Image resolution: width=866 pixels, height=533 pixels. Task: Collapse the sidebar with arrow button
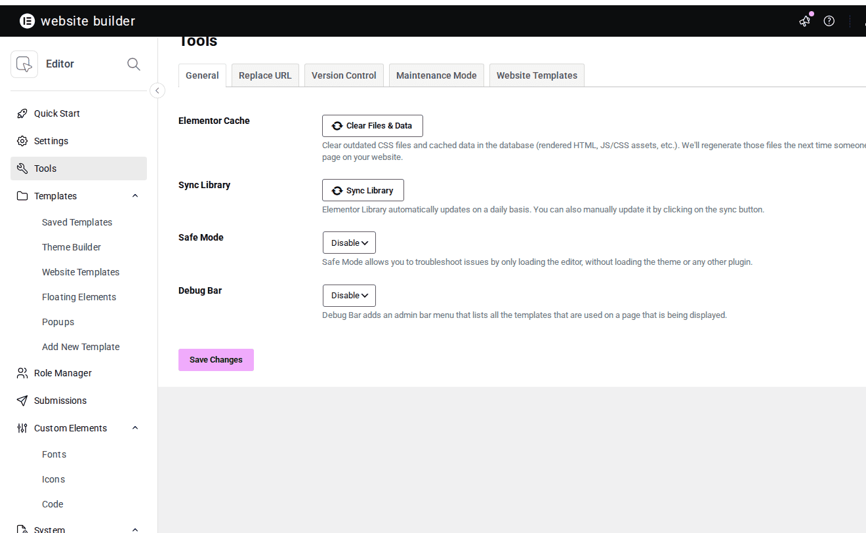pos(157,90)
